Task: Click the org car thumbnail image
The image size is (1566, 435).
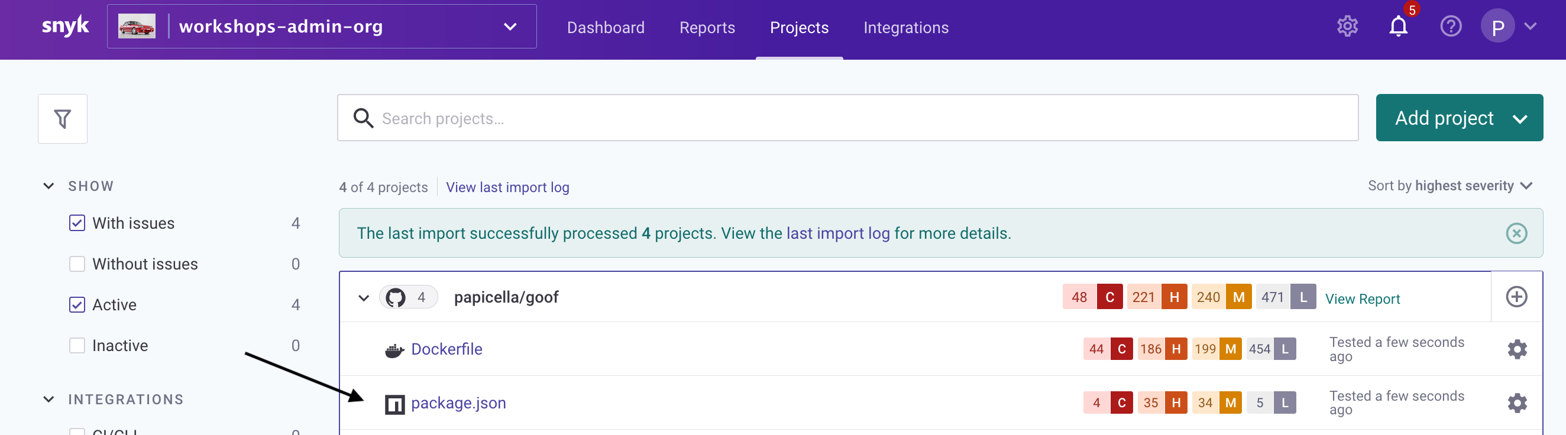Action: (137, 27)
